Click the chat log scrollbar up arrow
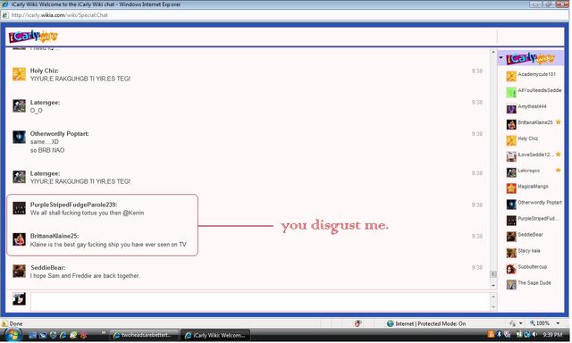Screen dimensions: 572x343 493,52
